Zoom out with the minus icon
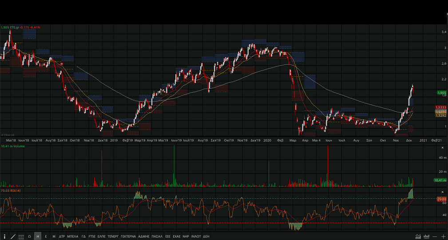This screenshot has height=240, width=448. pyautogui.click(x=435, y=236)
